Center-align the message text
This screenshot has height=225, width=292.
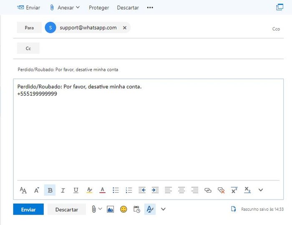pos(181,190)
